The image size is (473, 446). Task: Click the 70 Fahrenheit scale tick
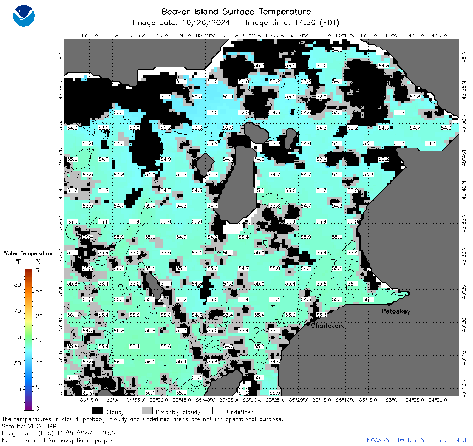(x=17, y=311)
